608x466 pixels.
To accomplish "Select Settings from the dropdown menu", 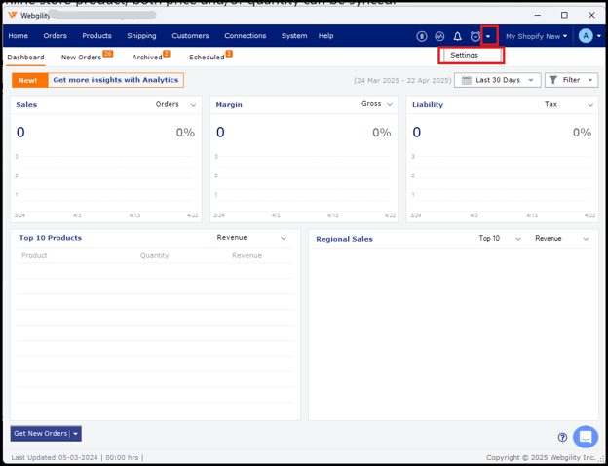I will point(465,56).
